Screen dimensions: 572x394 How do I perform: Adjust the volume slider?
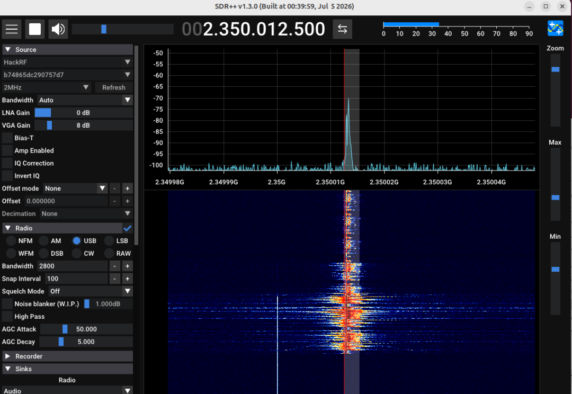[x=122, y=29]
